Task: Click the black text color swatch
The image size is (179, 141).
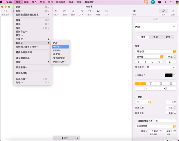Action: coord(169,75)
